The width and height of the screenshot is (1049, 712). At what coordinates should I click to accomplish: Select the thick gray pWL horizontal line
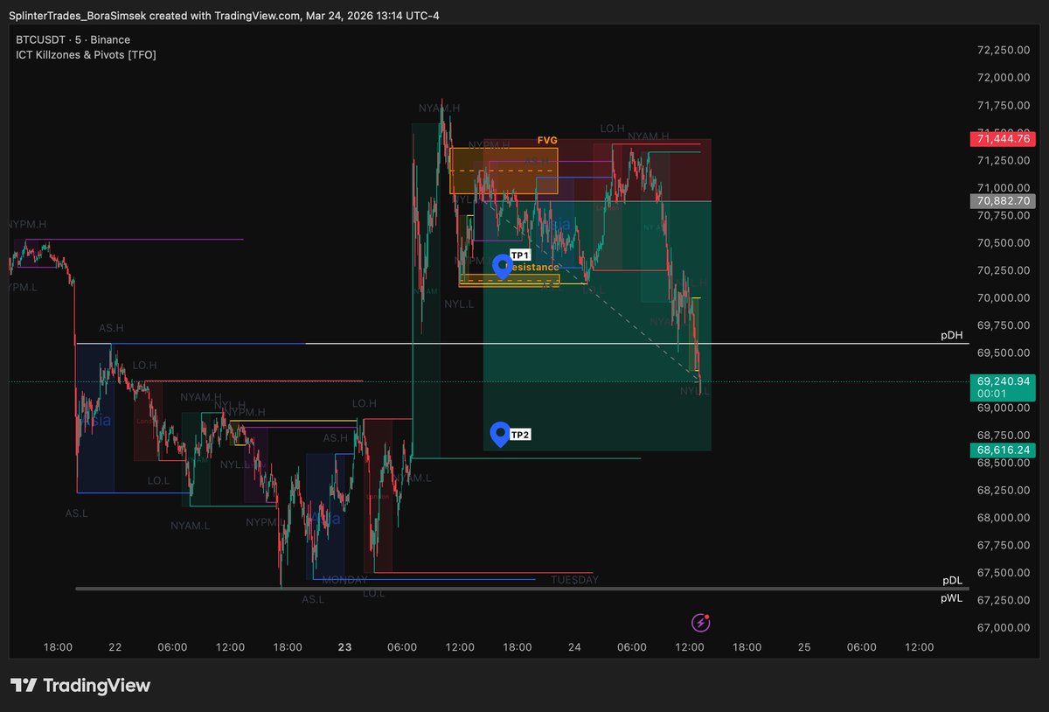click(x=522, y=589)
